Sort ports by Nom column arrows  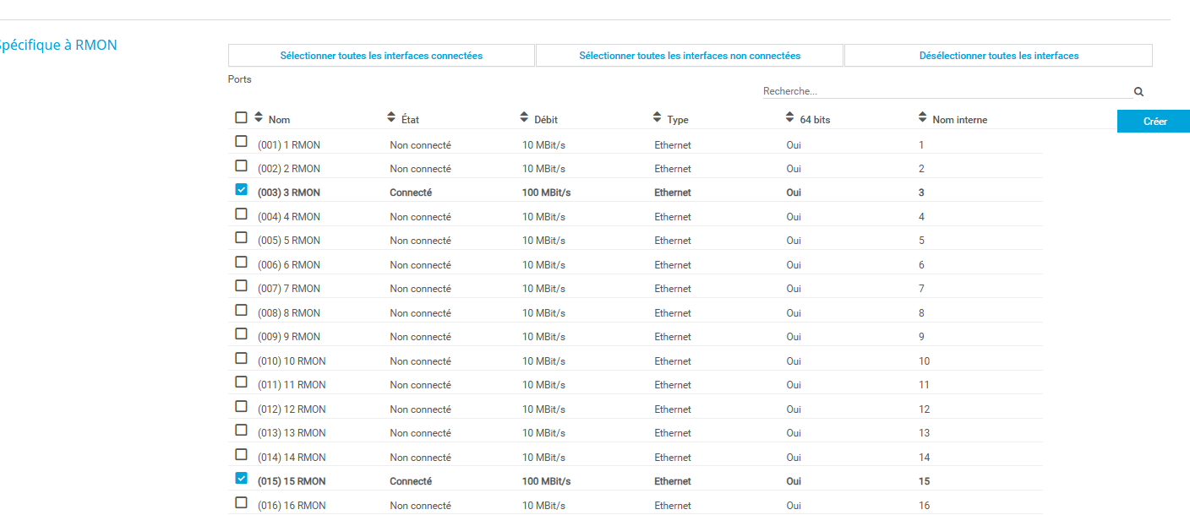coord(259,118)
